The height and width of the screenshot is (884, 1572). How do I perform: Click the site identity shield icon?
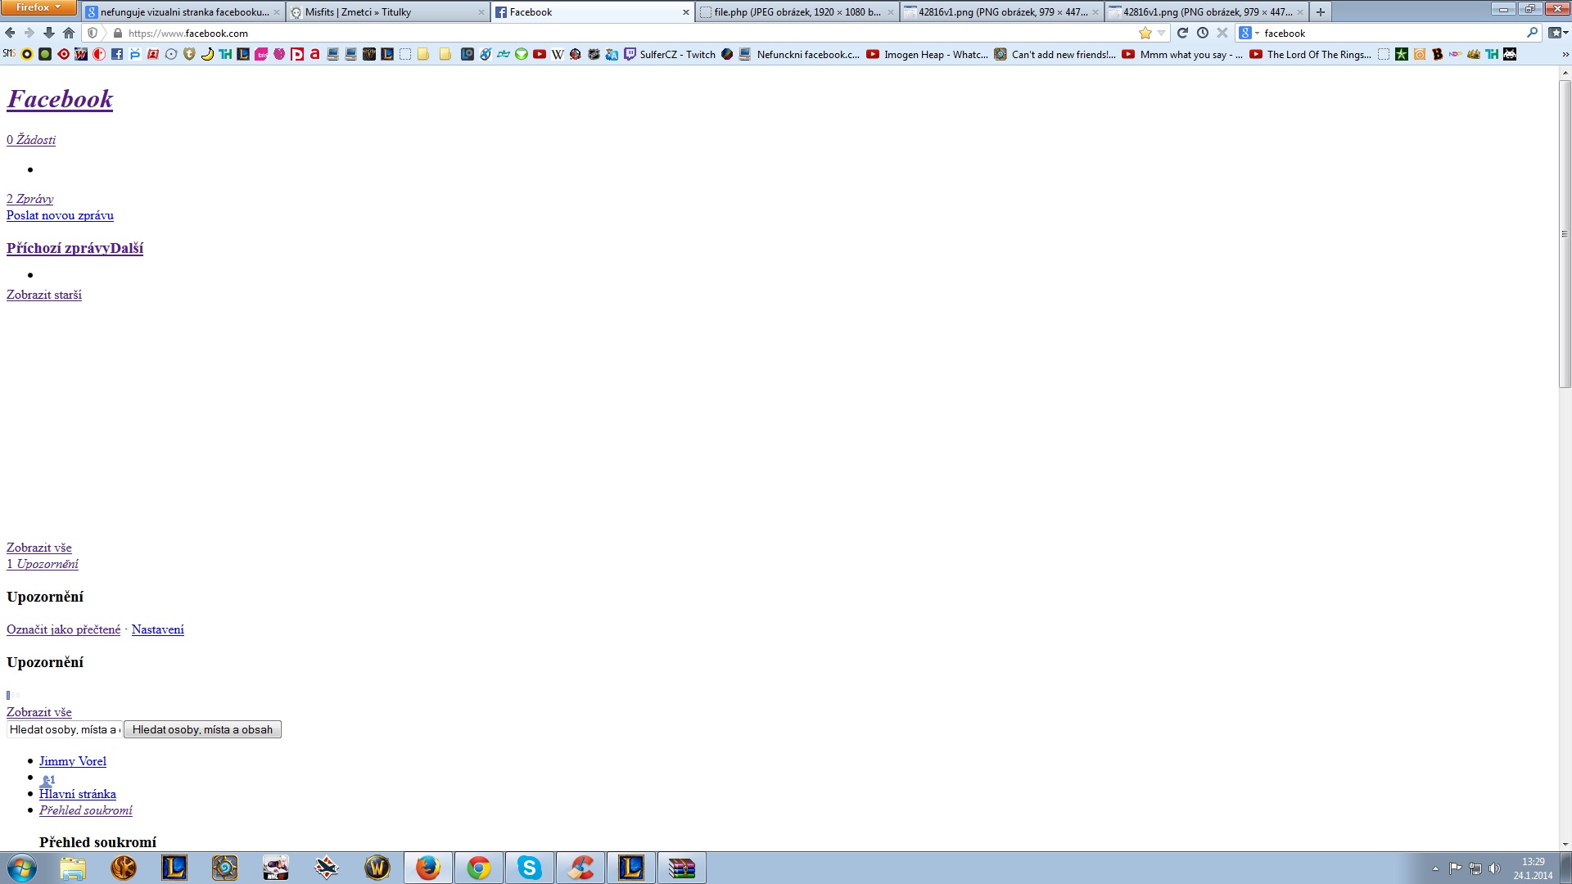(93, 33)
